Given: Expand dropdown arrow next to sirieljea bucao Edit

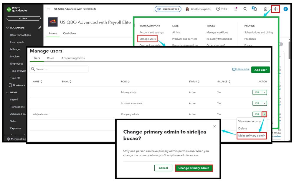Looking at the screenshot, I should click(264, 114).
